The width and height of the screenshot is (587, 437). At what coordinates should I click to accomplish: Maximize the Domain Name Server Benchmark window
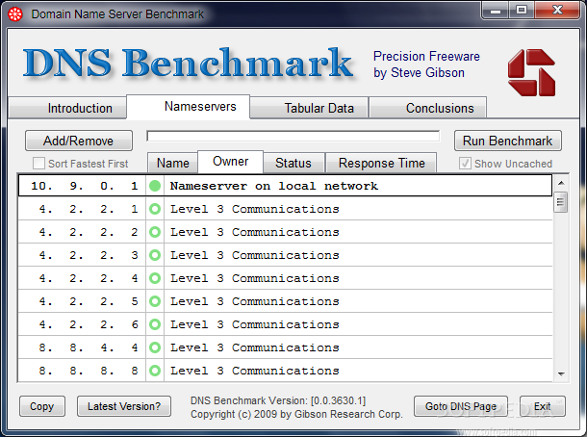pos(522,11)
